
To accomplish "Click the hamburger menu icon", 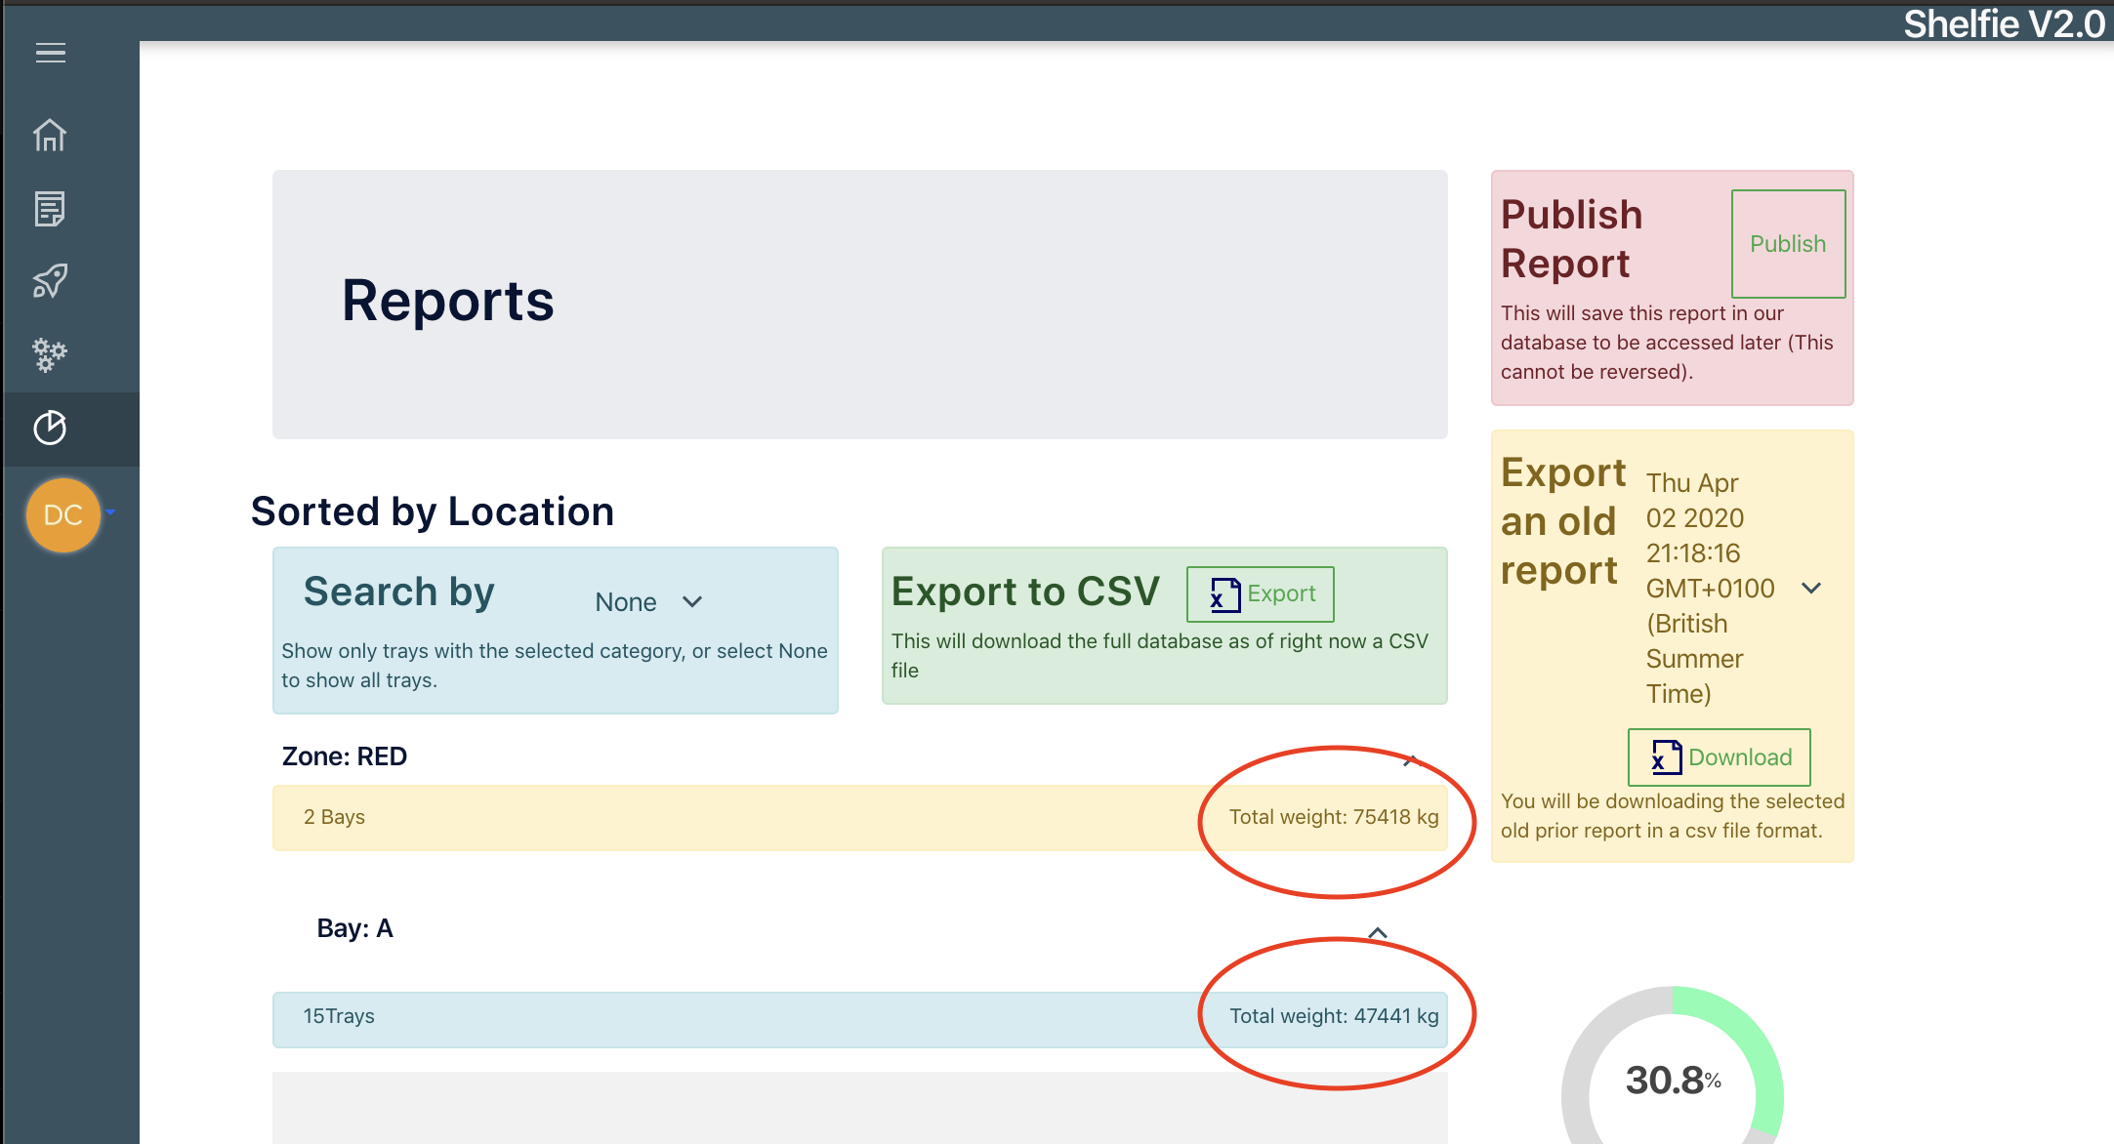I will click(51, 54).
